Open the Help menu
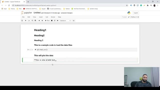This screenshot has width=160, height=90. pyautogui.click(x=59, y=17)
